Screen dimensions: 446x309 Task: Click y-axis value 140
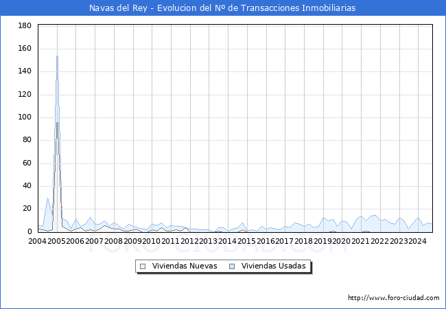tap(25, 71)
